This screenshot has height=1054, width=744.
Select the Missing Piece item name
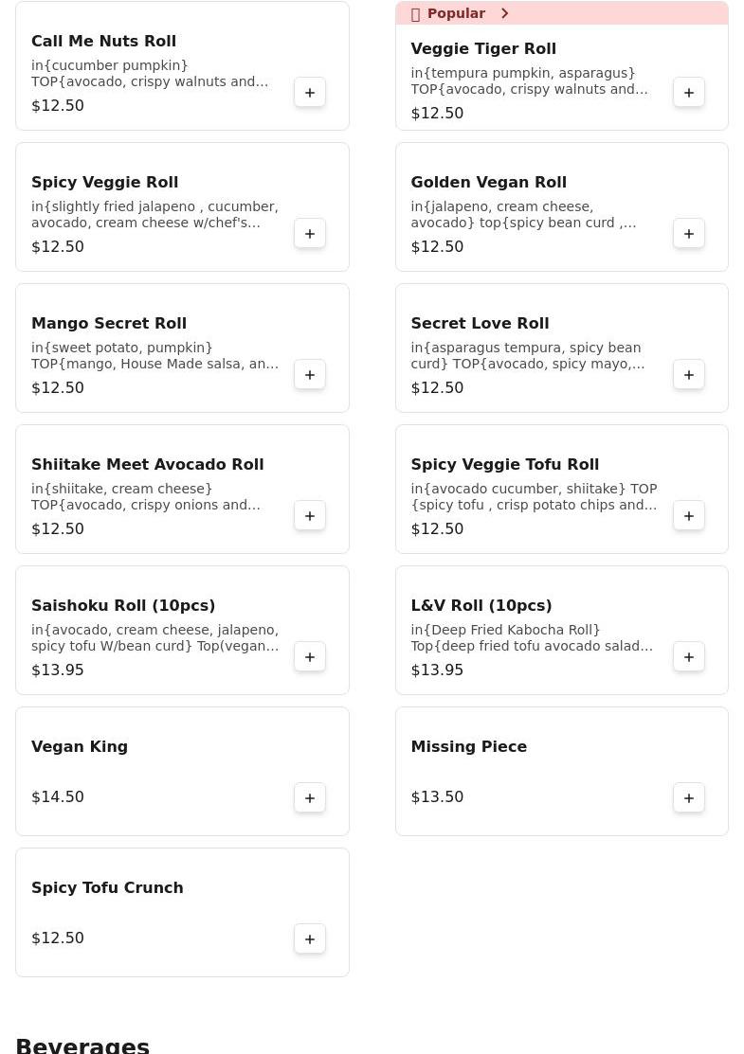(468, 747)
